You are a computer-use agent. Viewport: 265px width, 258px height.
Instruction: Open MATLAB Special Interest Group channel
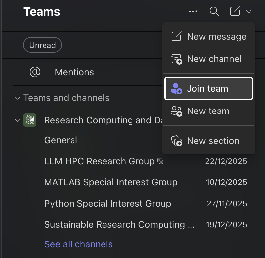tap(111, 182)
